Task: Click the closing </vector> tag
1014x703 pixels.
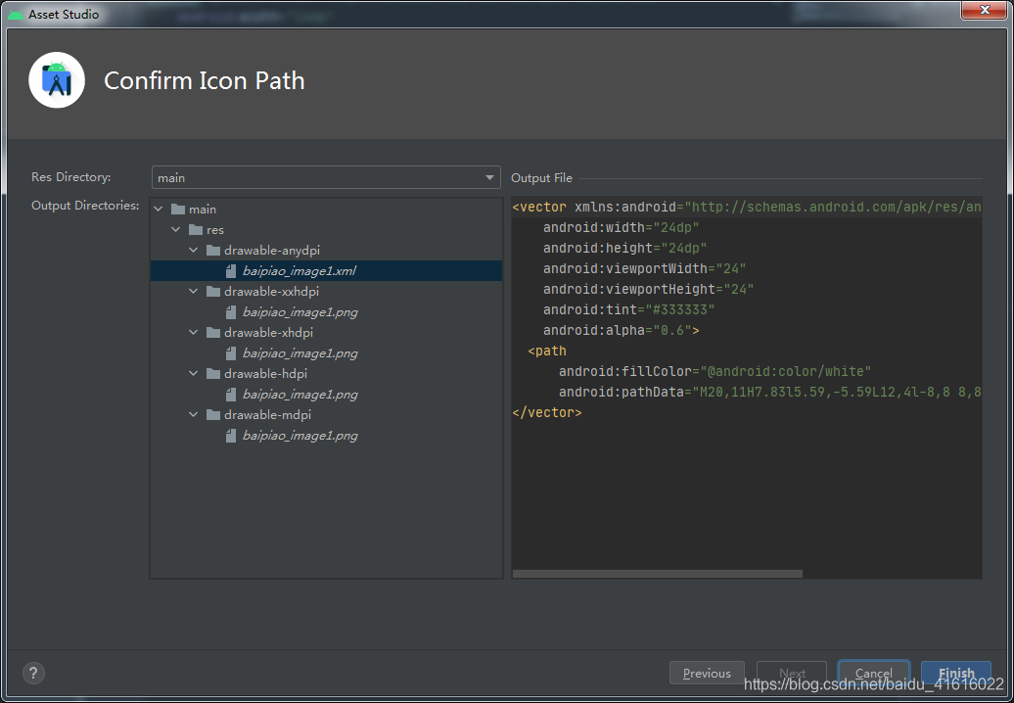Action: tap(547, 412)
